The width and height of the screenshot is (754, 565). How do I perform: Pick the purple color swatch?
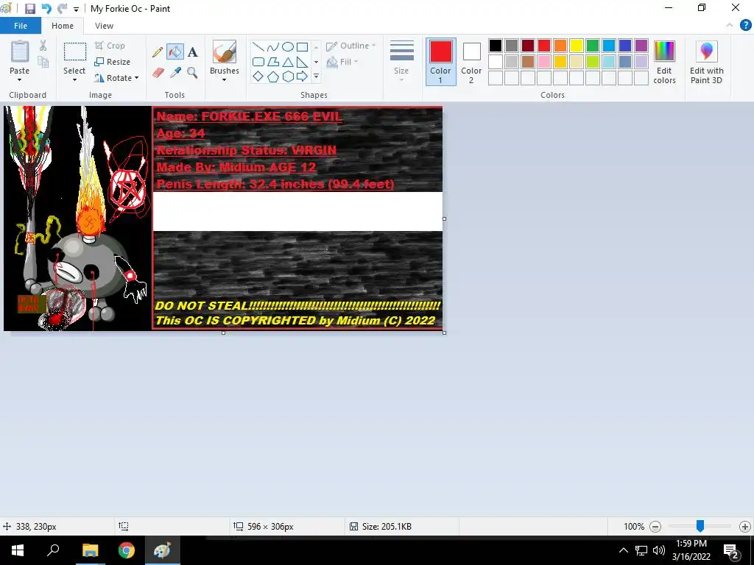coord(641,46)
